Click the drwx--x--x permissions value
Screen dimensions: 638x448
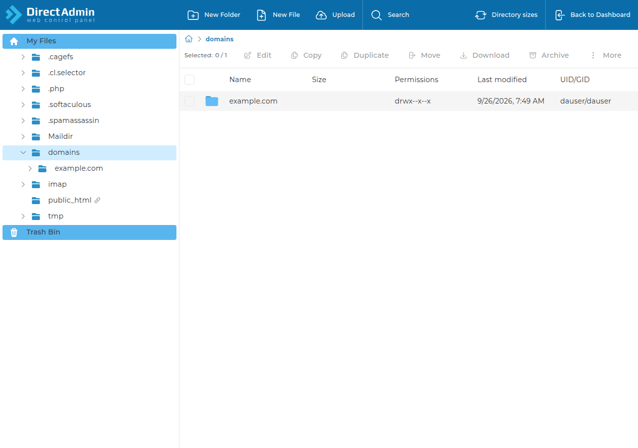click(413, 101)
